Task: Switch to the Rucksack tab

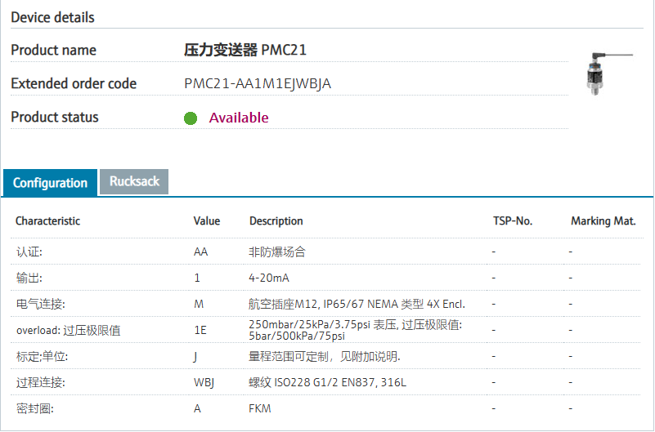Action: [134, 181]
